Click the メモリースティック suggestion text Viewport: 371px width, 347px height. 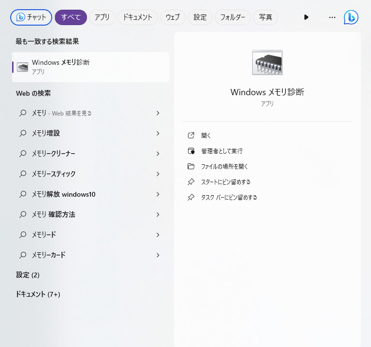(x=54, y=174)
